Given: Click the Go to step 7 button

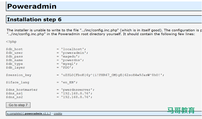Looking at the screenshot, I should point(18,105).
